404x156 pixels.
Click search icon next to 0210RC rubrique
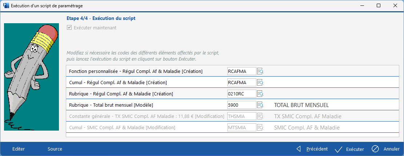coord(260,94)
